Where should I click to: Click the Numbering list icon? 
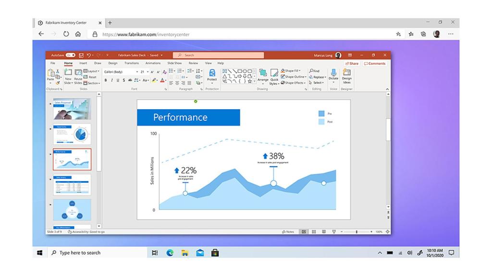[181, 71]
